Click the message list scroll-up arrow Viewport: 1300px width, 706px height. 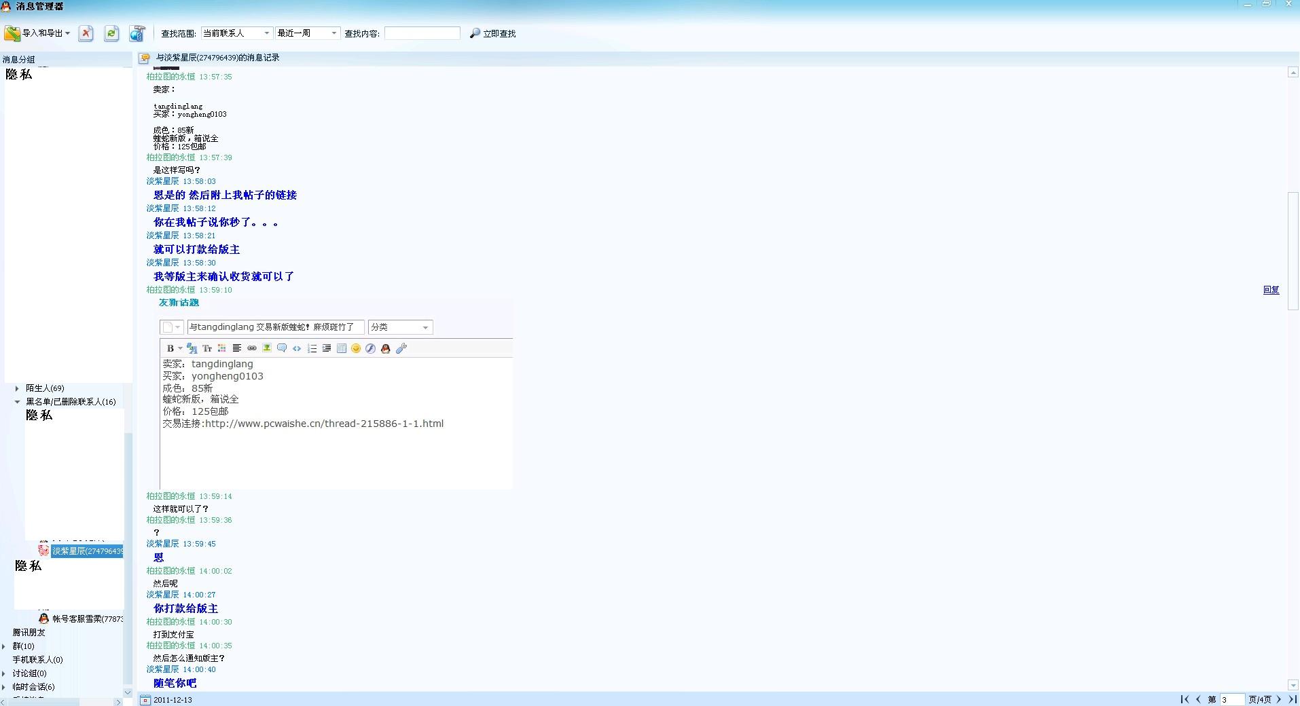coord(1293,72)
